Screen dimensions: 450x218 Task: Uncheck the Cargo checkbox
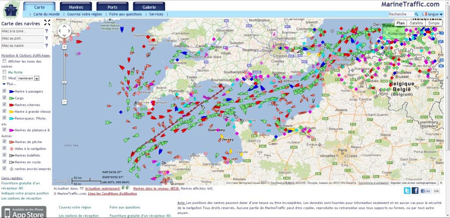pyautogui.click(x=4, y=98)
